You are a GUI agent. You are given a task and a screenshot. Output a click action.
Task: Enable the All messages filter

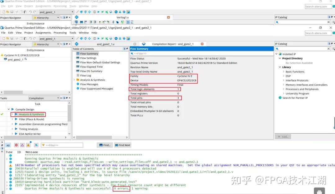click(x=8, y=145)
